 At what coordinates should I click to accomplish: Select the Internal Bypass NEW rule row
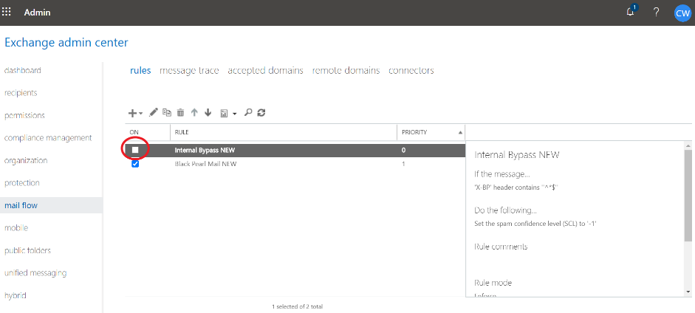tap(295, 150)
